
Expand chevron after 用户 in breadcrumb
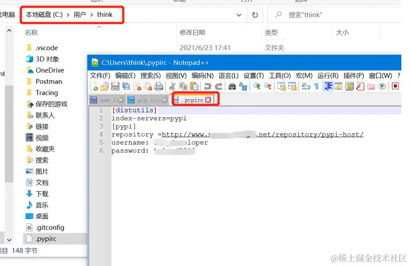[92, 15]
